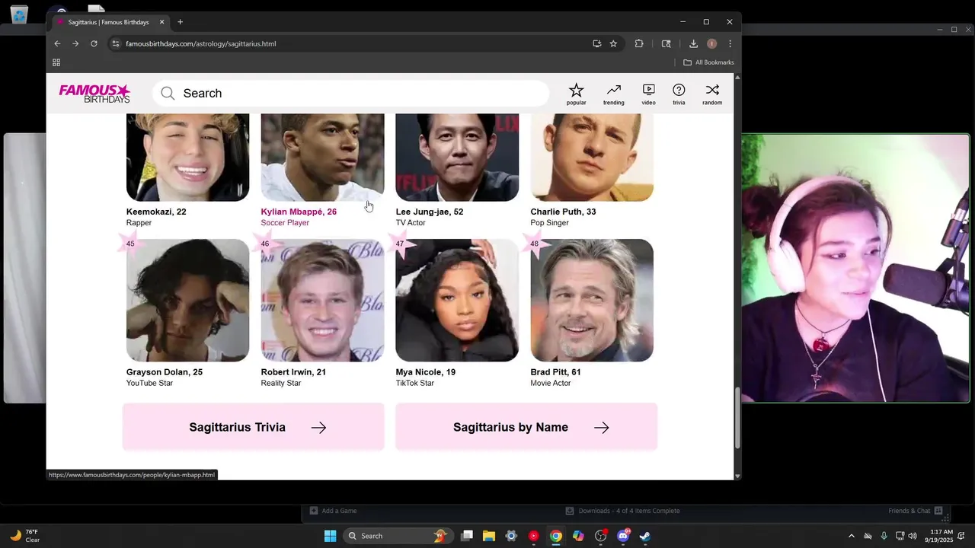
Task: Open File Explorer from taskbar
Action: click(488, 536)
